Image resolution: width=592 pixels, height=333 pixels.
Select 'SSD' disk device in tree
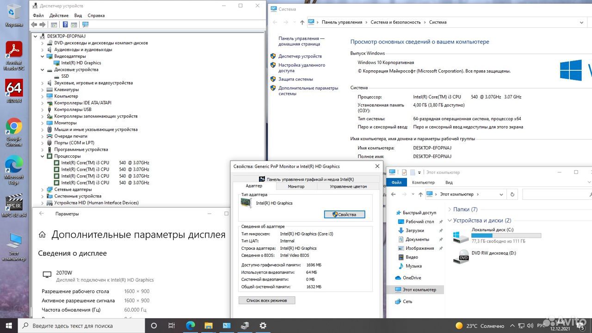65,76
